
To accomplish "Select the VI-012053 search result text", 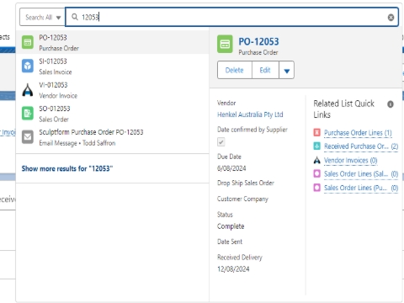I will coord(53,85).
